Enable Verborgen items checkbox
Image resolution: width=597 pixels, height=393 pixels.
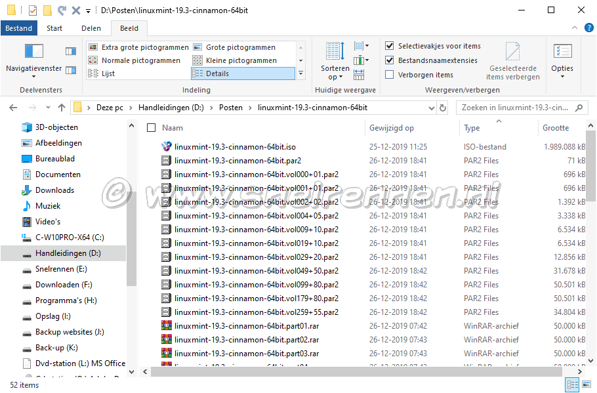click(x=389, y=75)
